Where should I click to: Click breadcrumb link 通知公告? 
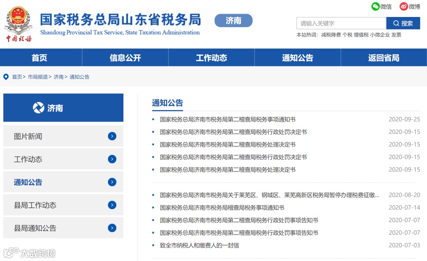point(79,77)
